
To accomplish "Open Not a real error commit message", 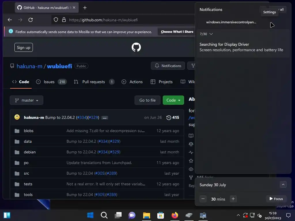I will click(x=106, y=184).
